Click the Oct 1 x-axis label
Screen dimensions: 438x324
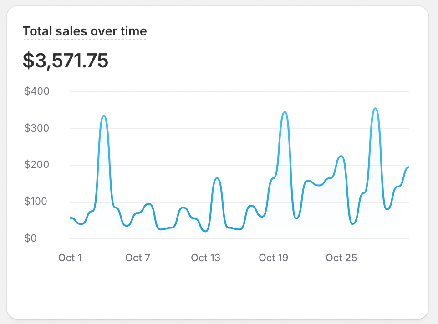[70, 258]
